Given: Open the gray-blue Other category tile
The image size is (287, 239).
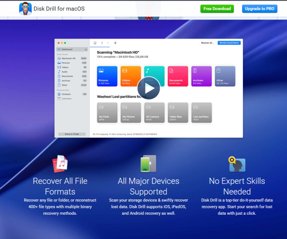Looking at the screenshot, I should click(x=225, y=76).
